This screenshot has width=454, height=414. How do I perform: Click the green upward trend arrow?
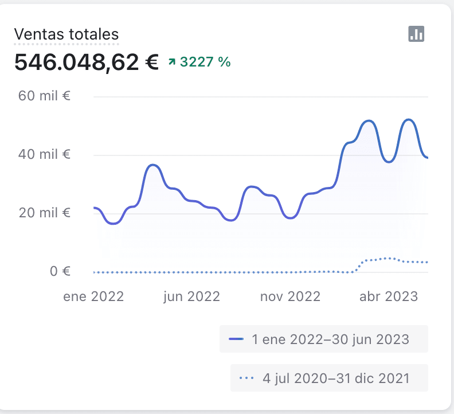172,62
